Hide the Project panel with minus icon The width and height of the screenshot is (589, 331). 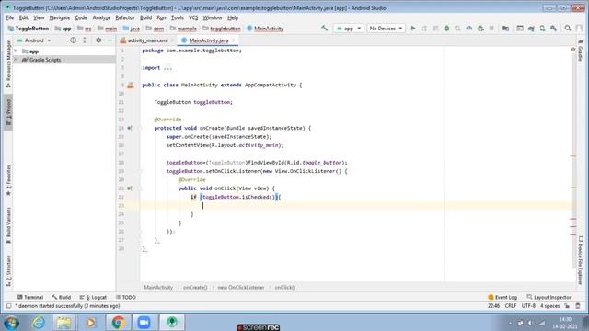click(110, 40)
